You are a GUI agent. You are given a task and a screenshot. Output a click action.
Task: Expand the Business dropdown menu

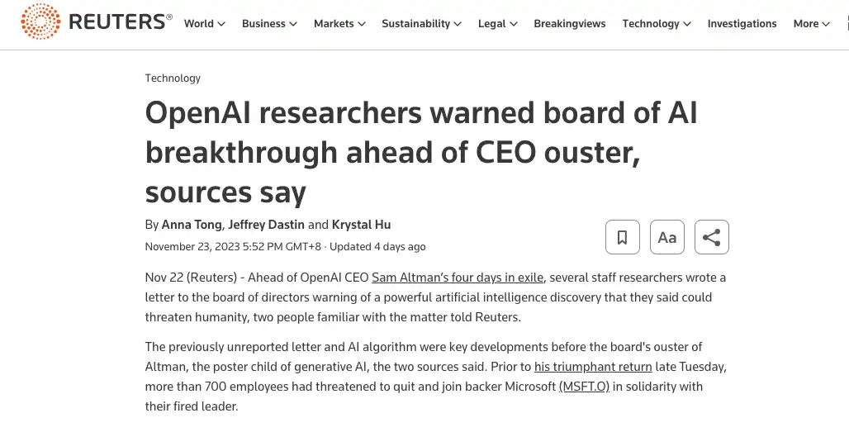coord(269,24)
